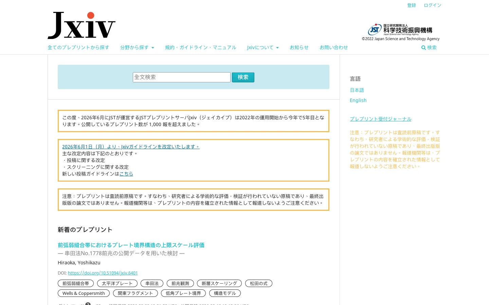The height and width of the screenshot is (305, 489).
Task: Select the 低角プレート境界 keyword tag
Action: point(183,293)
